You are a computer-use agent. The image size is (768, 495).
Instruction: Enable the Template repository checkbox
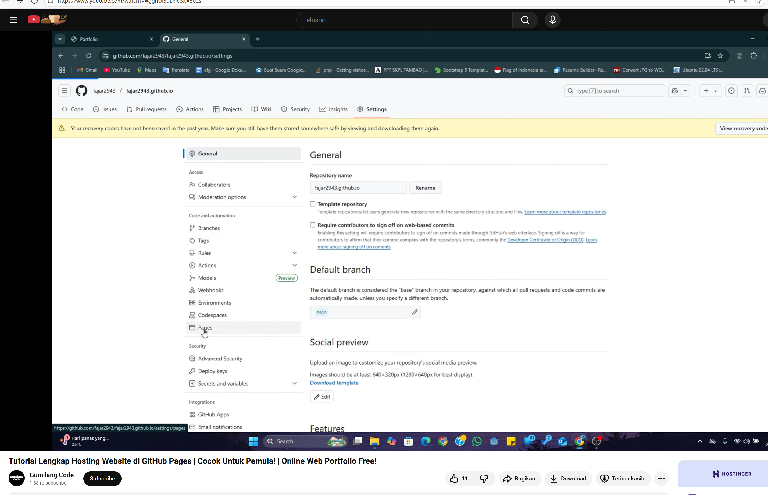coord(313,204)
